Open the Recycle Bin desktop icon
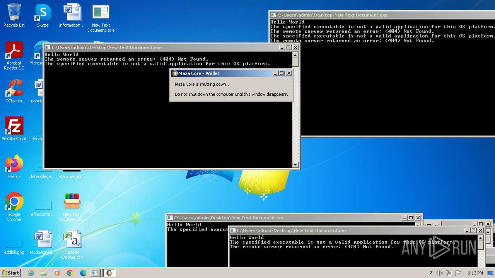 [14, 15]
